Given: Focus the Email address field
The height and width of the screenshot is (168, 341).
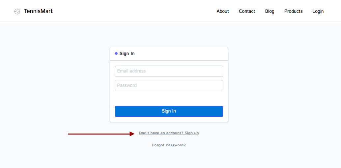Looking at the screenshot, I should 169,71.
